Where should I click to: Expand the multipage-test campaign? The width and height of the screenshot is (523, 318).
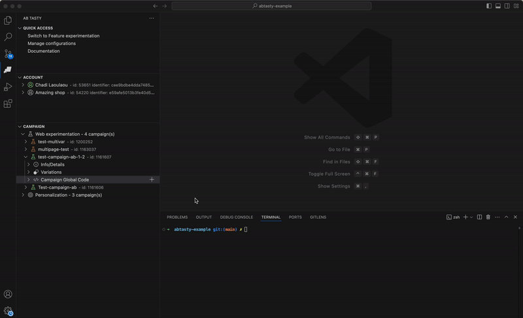(x=25, y=150)
